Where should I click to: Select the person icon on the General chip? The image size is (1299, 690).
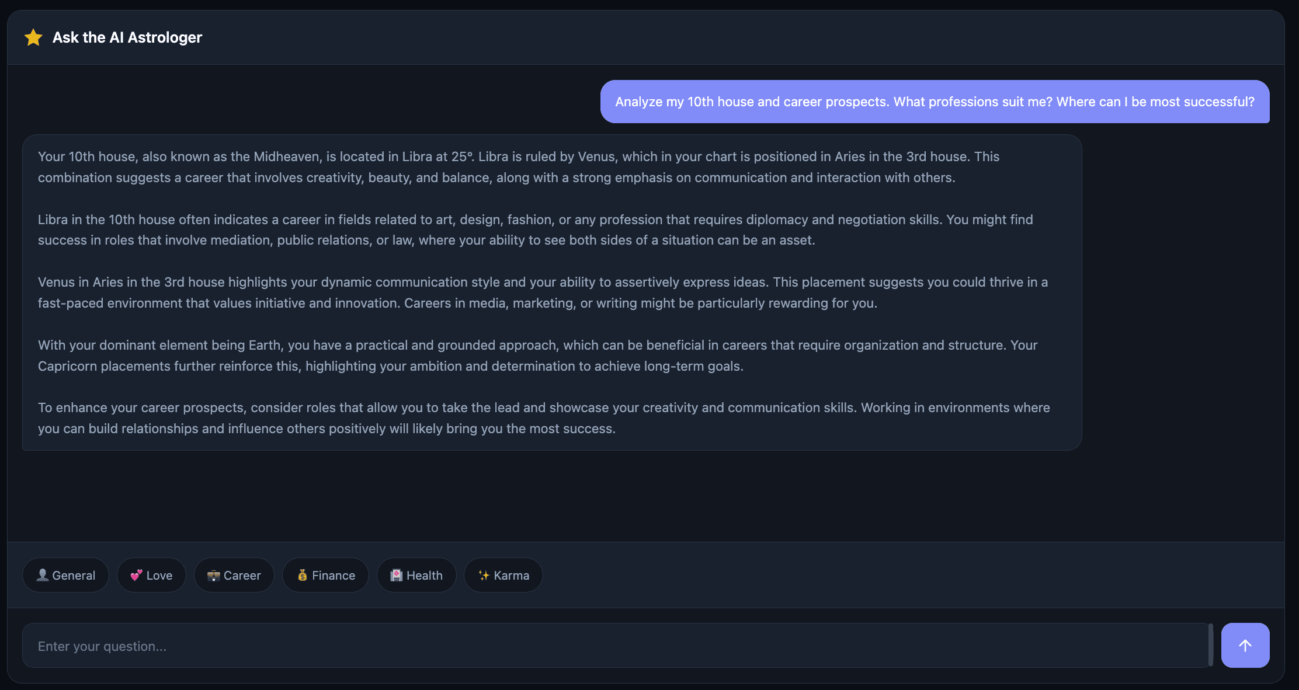pyautogui.click(x=42, y=575)
